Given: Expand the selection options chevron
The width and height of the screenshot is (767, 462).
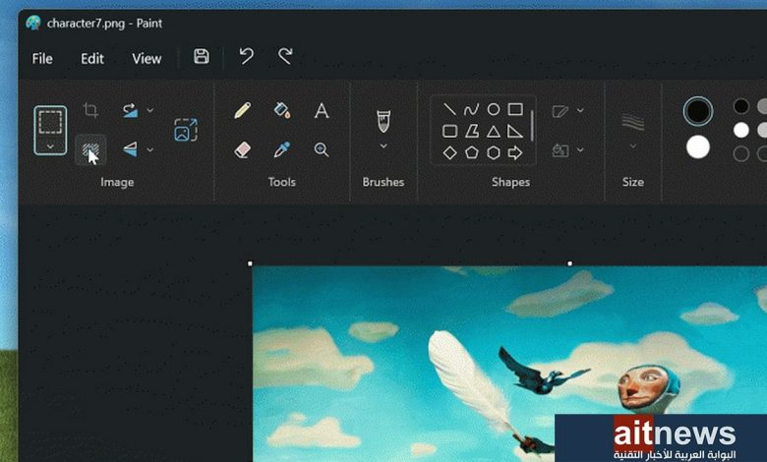Looking at the screenshot, I should [50, 146].
